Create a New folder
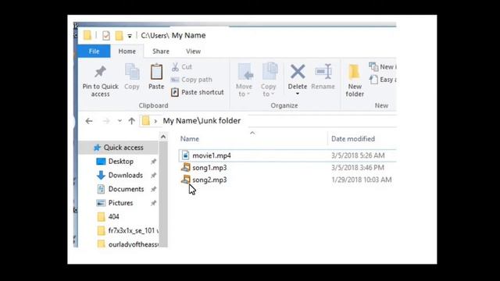This screenshot has width=500, height=281. pos(355,80)
